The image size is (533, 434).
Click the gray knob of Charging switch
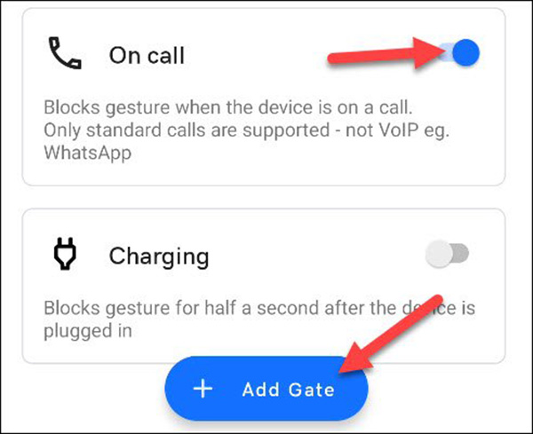[x=439, y=254]
